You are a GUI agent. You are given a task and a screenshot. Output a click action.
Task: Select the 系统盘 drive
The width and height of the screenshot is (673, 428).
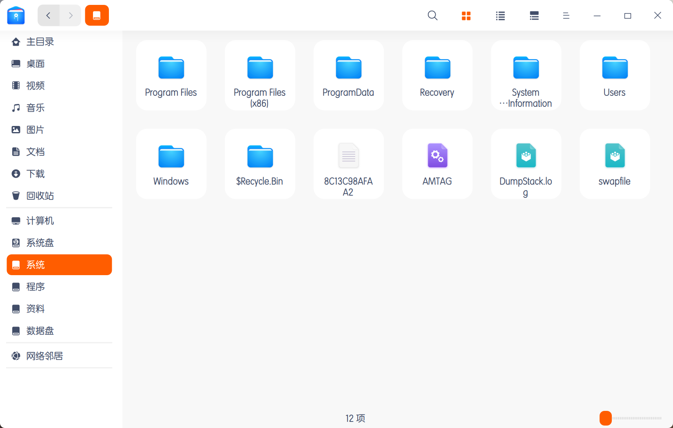coord(59,243)
